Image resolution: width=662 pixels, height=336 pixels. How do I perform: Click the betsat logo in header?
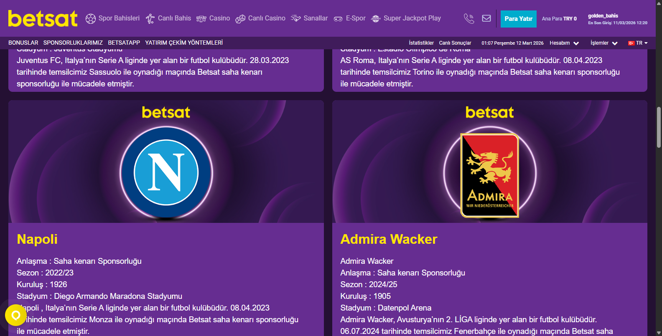(43, 18)
